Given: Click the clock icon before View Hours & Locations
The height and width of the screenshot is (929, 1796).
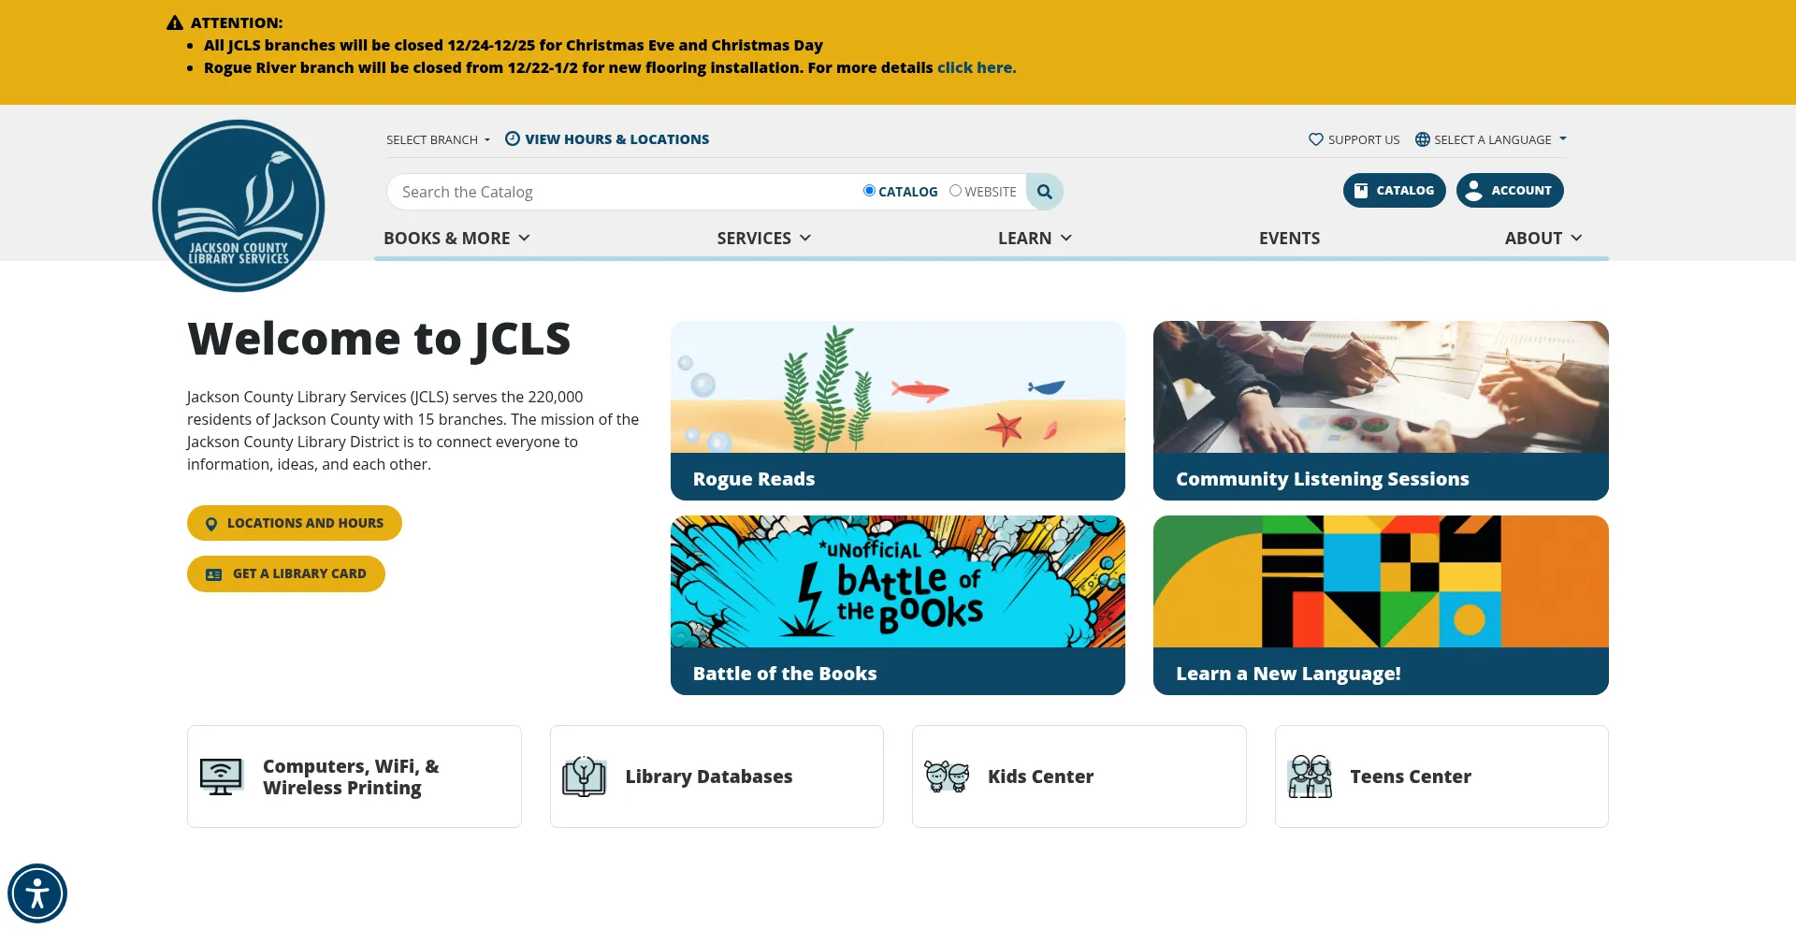Looking at the screenshot, I should click(512, 138).
